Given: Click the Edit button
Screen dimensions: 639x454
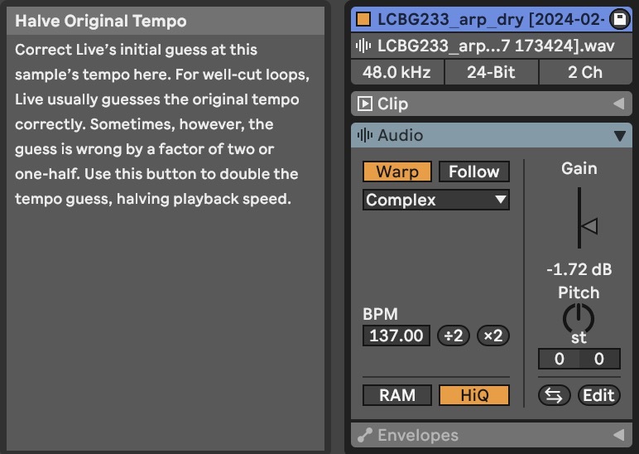Looking at the screenshot, I should [598, 395].
